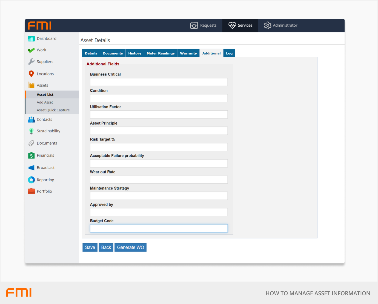Image resolution: width=378 pixels, height=304 pixels.
Task: Focus the Business Critical input field
Action: click(159, 82)
